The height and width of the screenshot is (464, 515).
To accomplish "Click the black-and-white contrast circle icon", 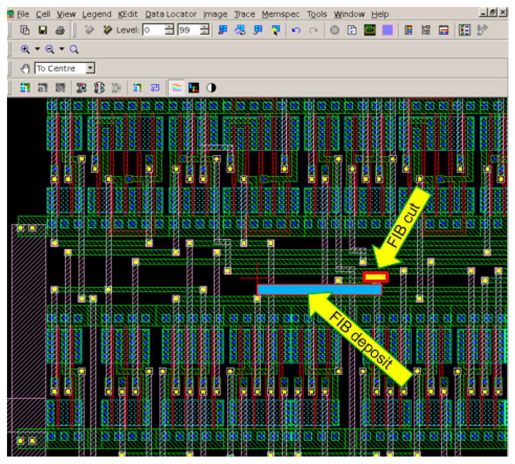I will point(211,88).
